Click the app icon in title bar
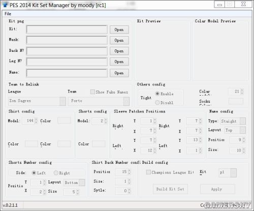The width and height of the screenshot is (254, 211). point(5,5)
